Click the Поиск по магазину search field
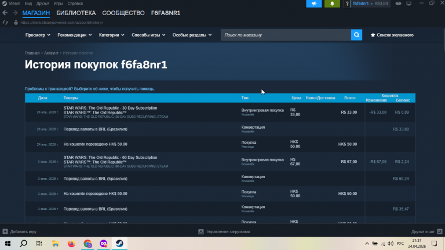The height and width of the screenshot is (250, 445). coord(286,35)
